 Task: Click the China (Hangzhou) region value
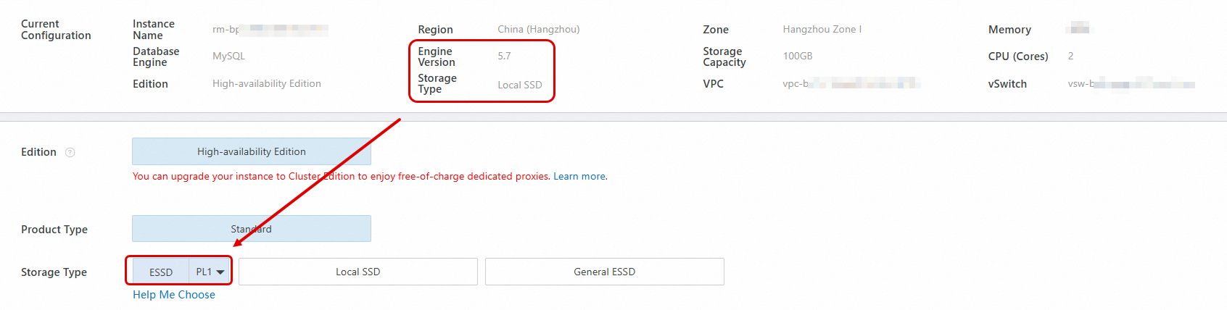coord(538,30)
